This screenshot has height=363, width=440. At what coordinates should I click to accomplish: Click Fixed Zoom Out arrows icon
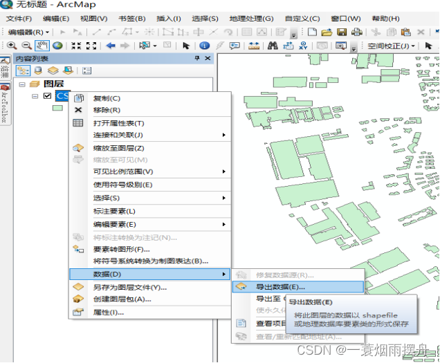[91, 46]
